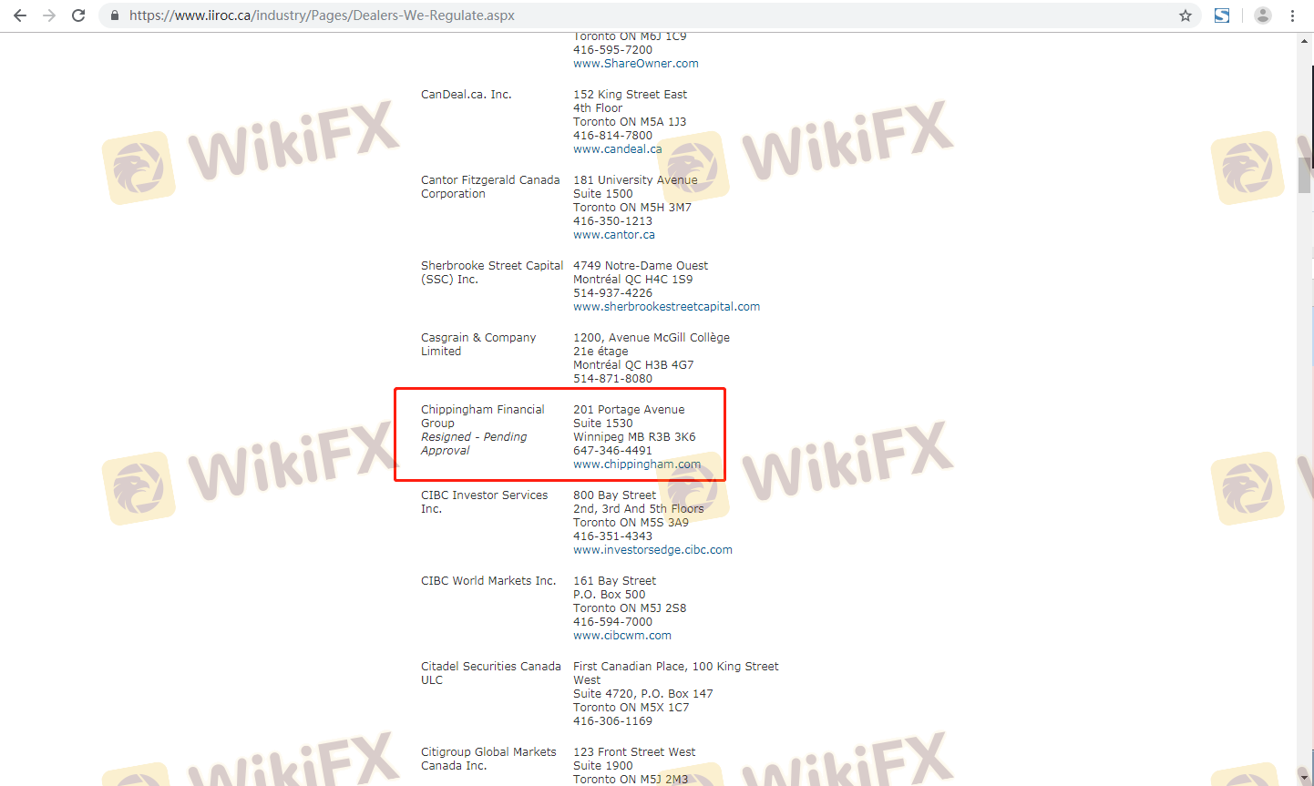The image size is (1314, 786).
Task: Click phone number 514-937-4226
Action: click(x=612, y=293)
